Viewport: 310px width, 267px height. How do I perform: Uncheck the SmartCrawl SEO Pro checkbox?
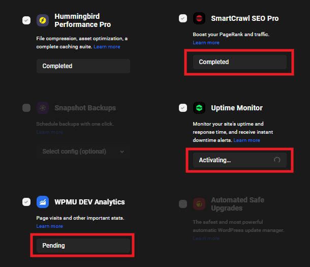point(183,18)
